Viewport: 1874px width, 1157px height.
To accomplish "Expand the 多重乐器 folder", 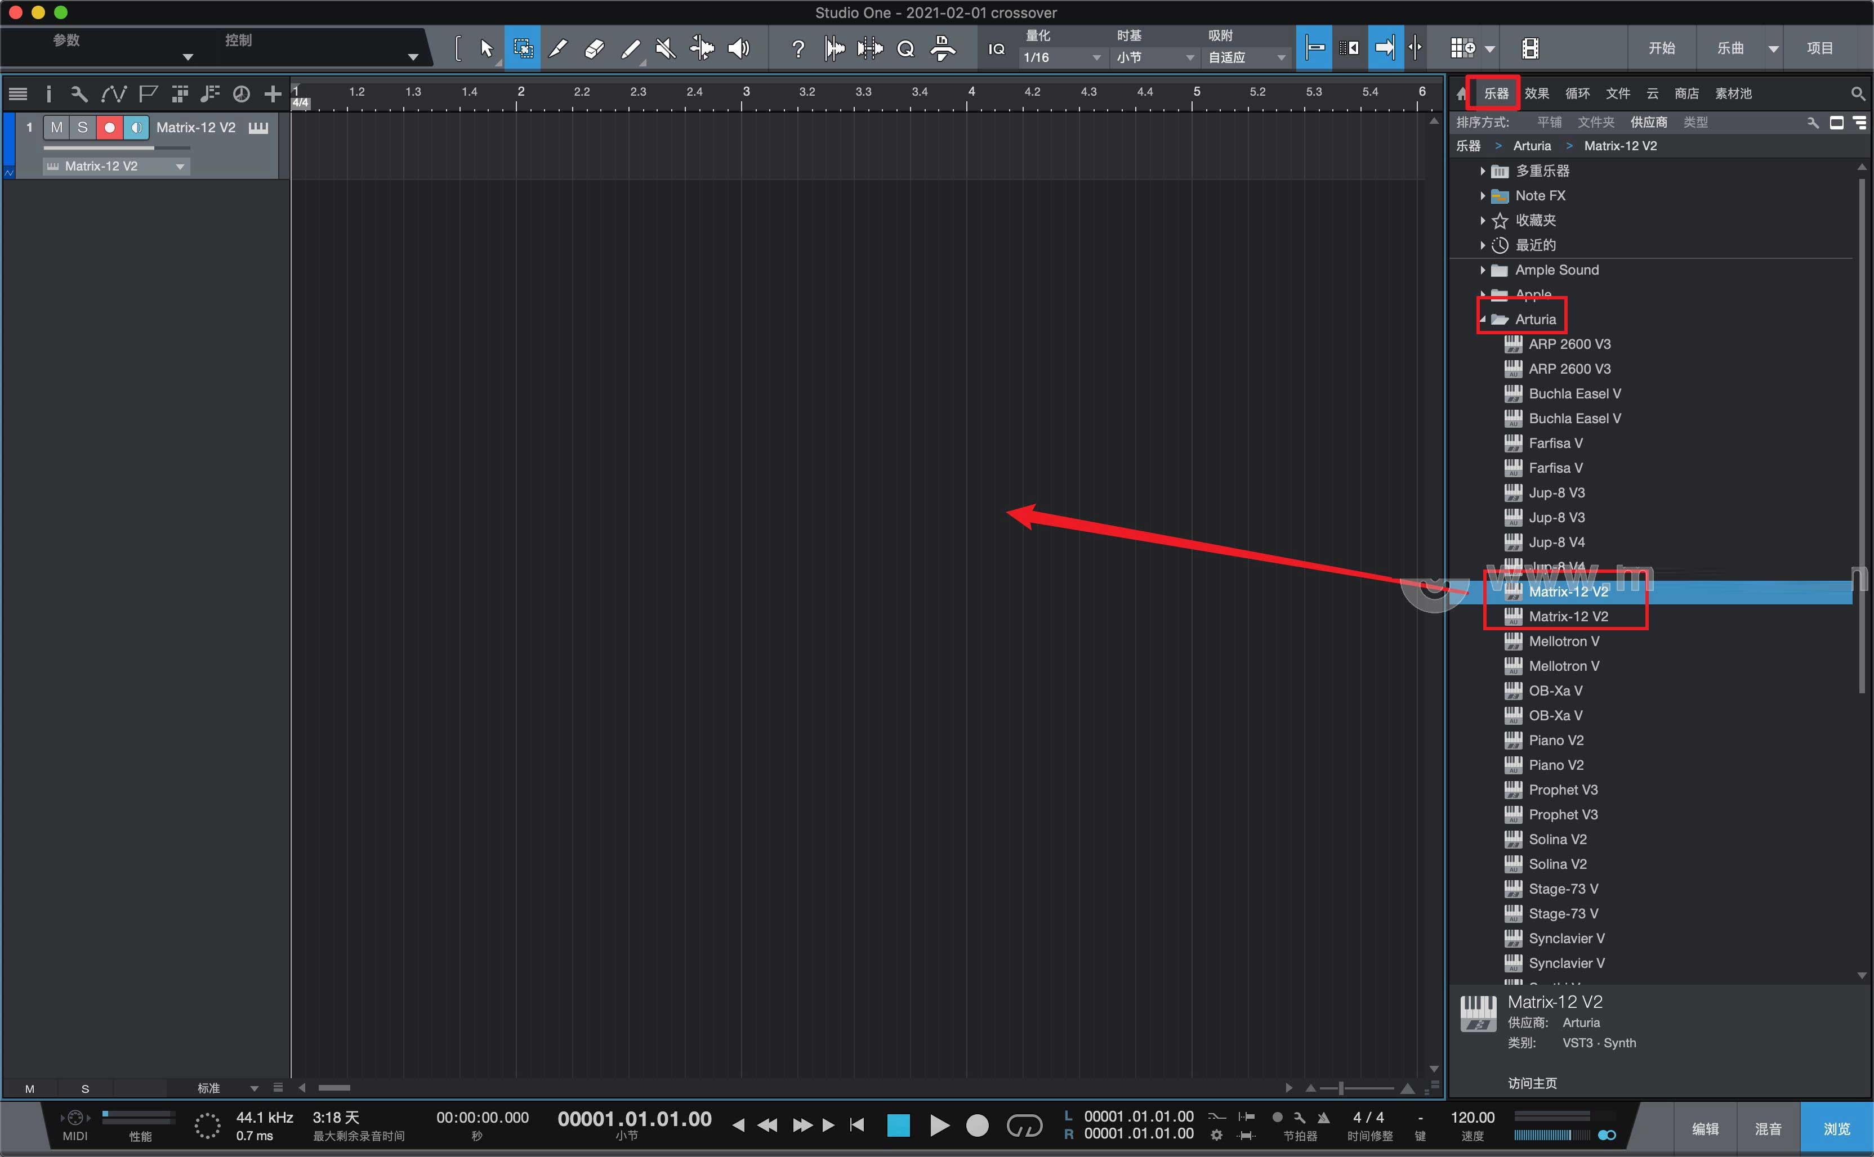I will click(x=1483, y=171).
